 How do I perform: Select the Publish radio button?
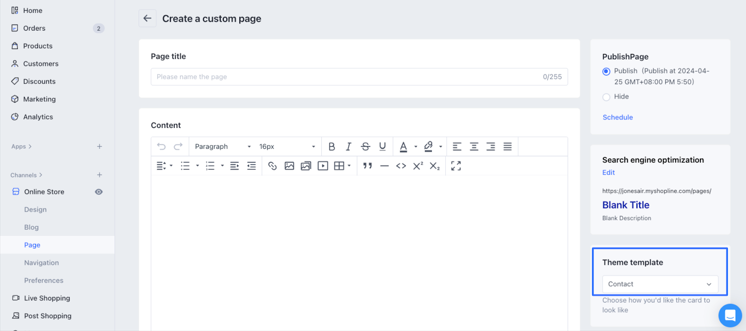click(606, 71)
